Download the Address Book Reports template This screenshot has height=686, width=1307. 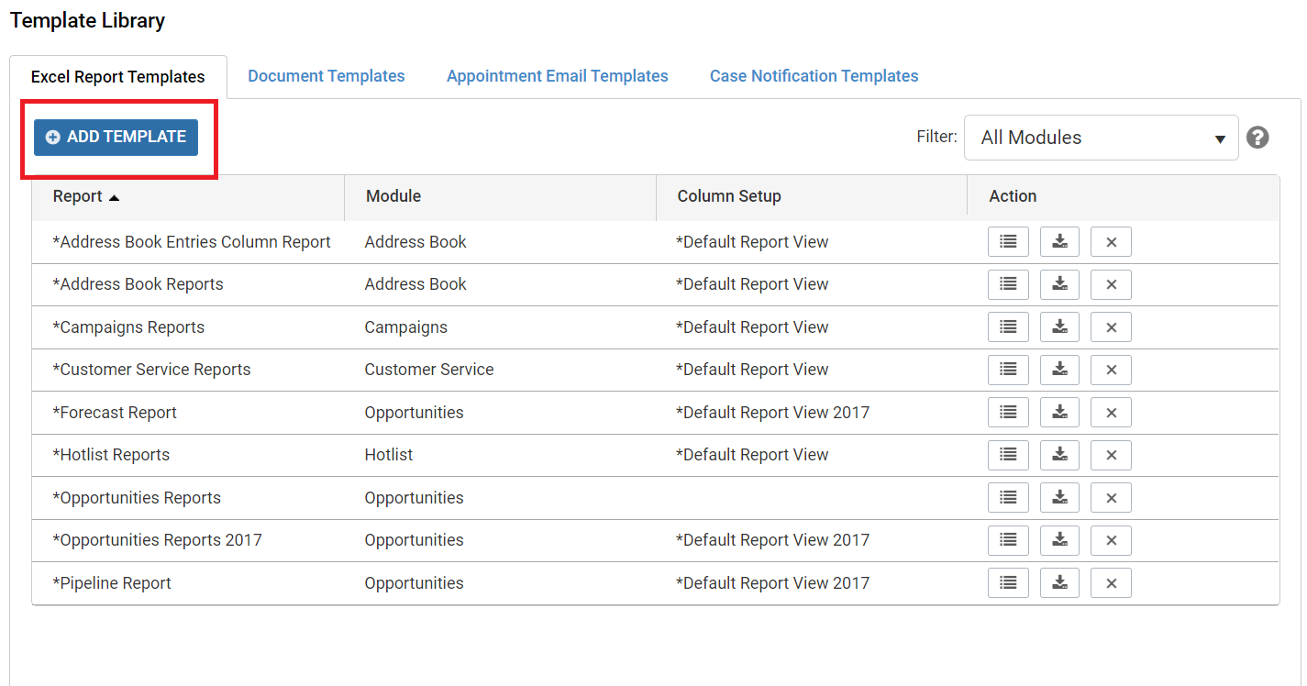[1059, 284]
